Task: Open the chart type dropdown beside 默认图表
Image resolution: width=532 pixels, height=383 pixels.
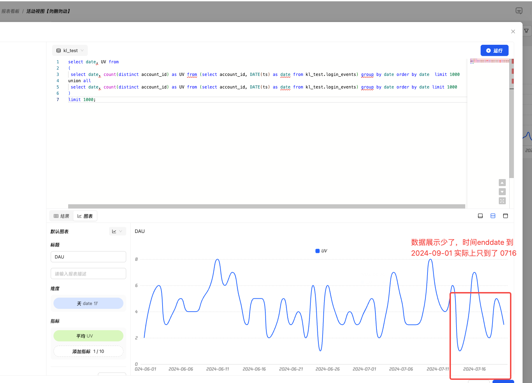Action: pos(117,231)
